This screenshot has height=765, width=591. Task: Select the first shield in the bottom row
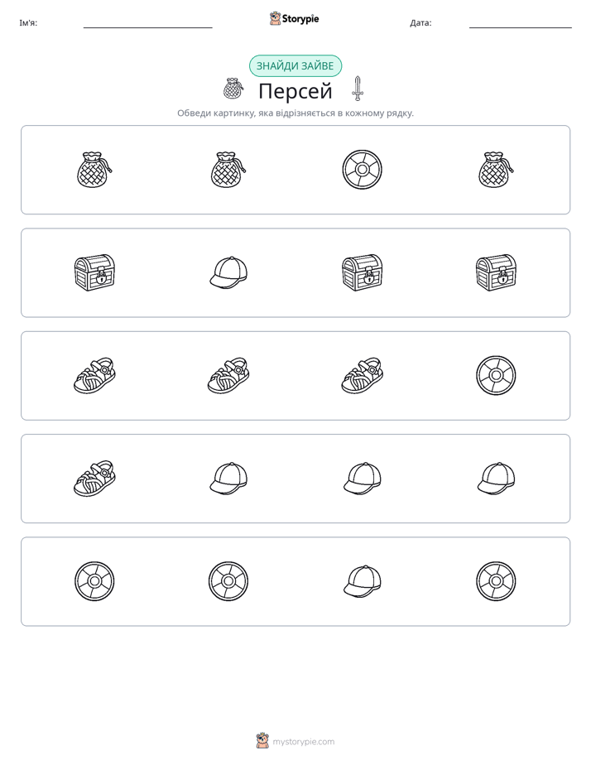pyautogui.click(x=94, y=581)
